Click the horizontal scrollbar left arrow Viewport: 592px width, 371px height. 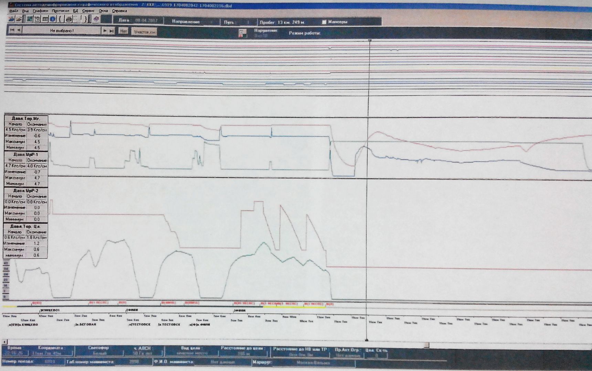click(x=4, y=342)
